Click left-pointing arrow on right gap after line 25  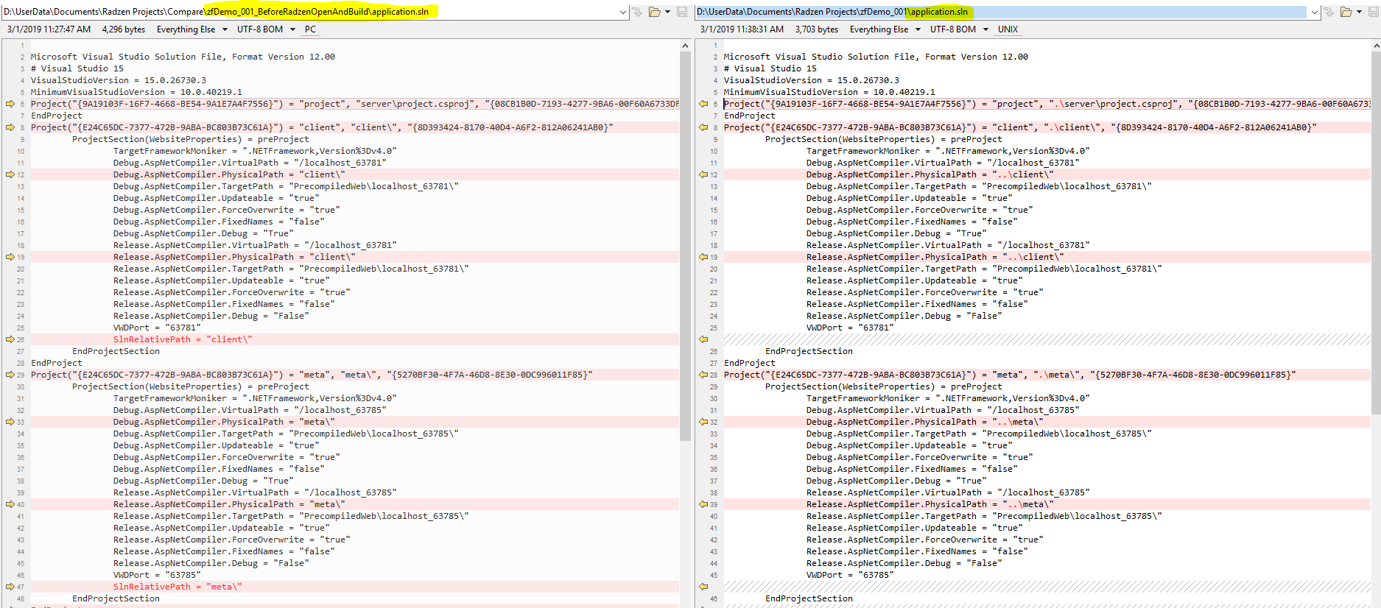[703, 339]
